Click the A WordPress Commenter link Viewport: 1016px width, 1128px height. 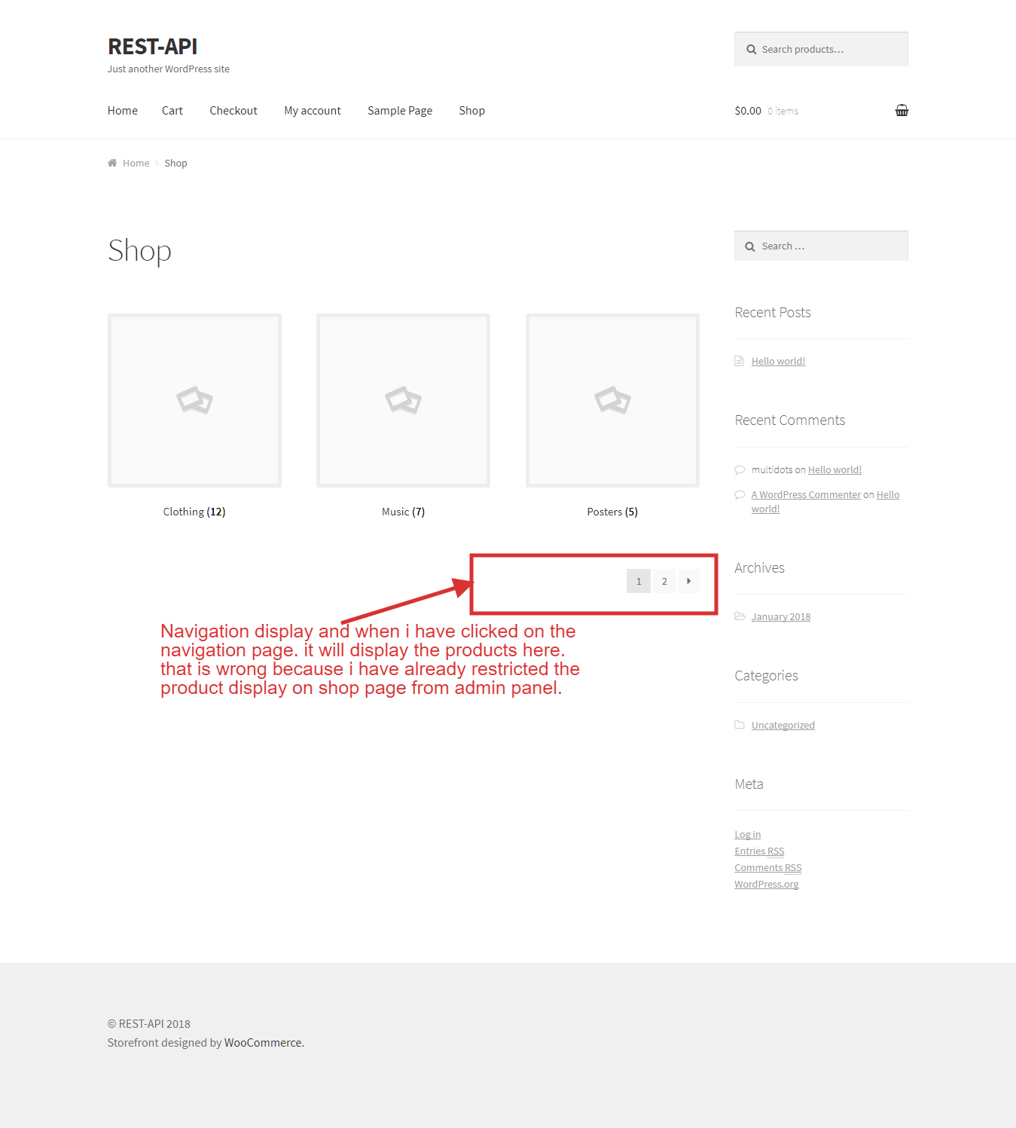806,495
